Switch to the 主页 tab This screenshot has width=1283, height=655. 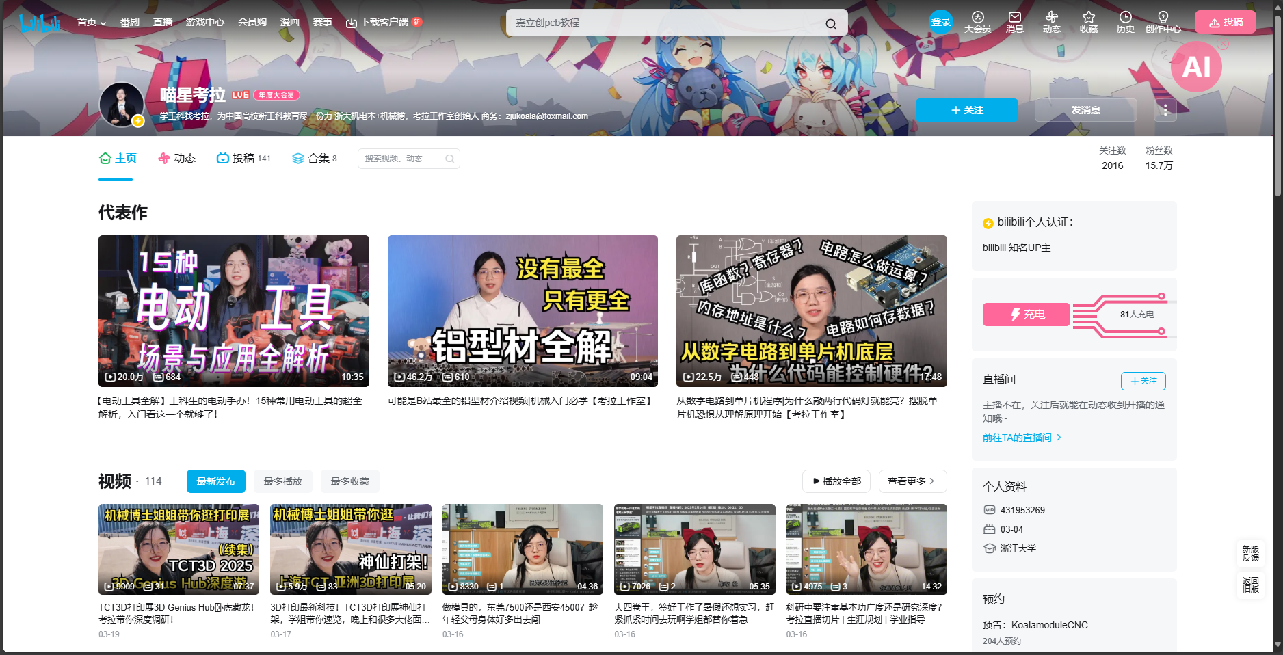118,158
